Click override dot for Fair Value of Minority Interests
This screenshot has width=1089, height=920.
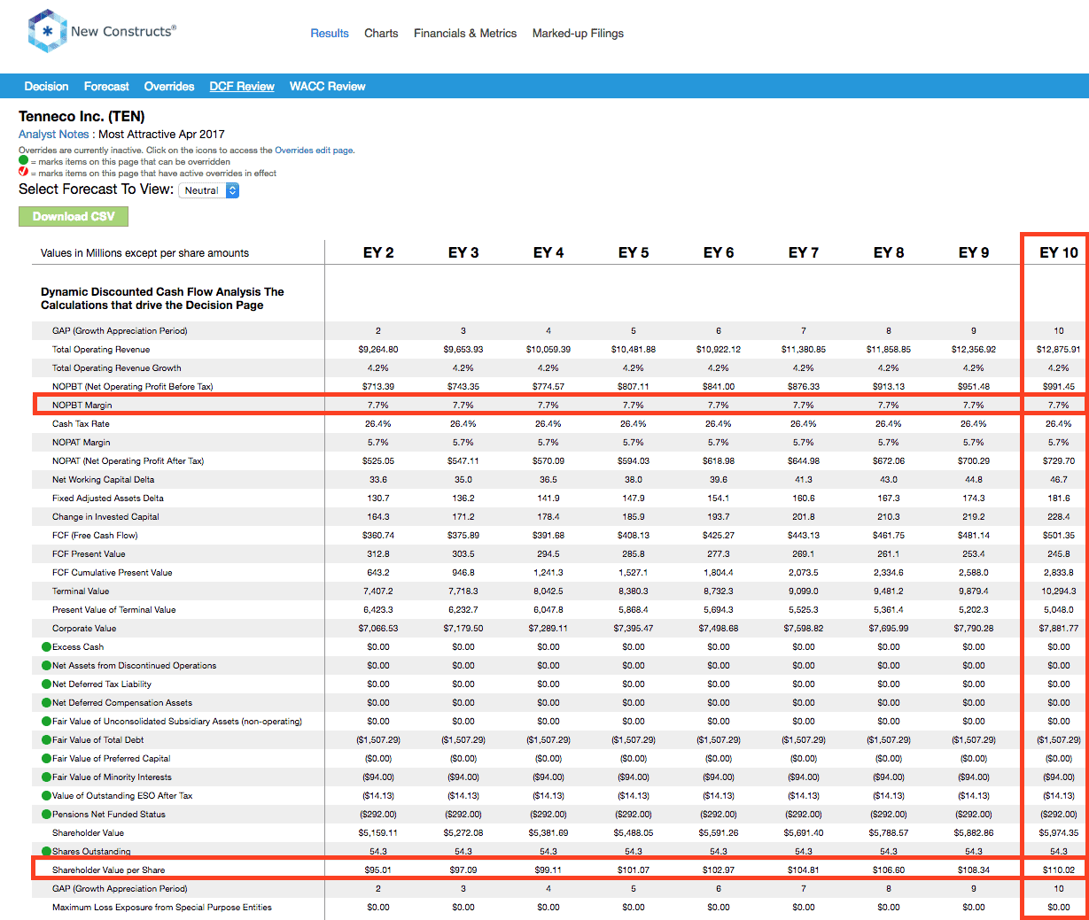tap(46, 777)
